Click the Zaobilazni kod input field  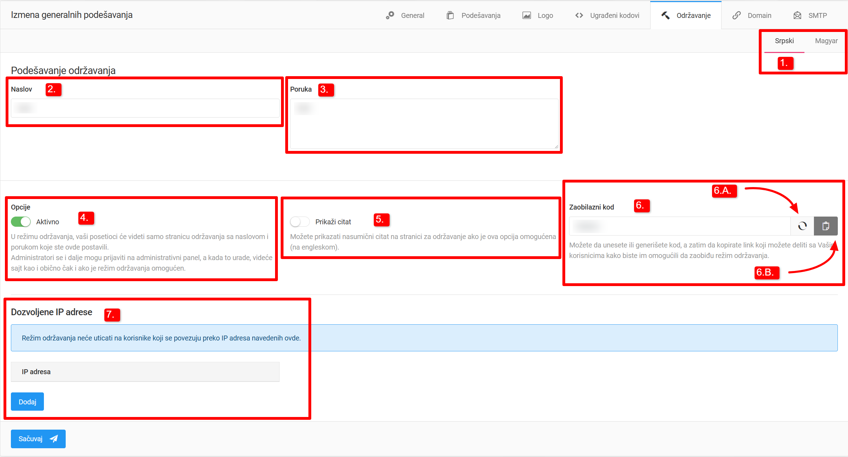[x=679, y=226]
